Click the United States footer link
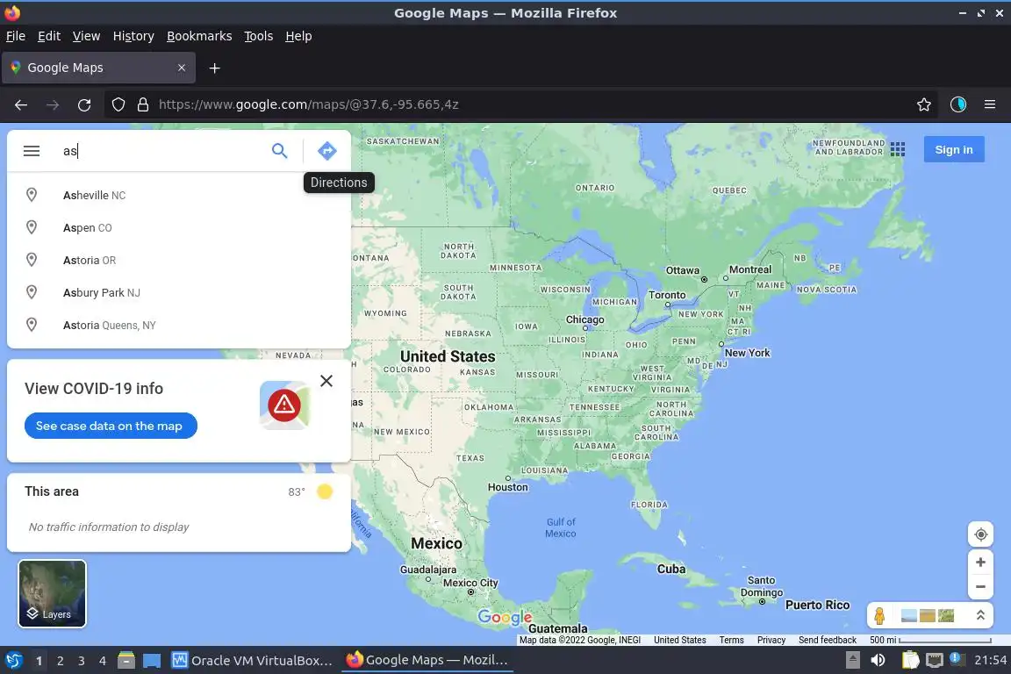This screenshot has height=674, width=1011. point(679,640)
